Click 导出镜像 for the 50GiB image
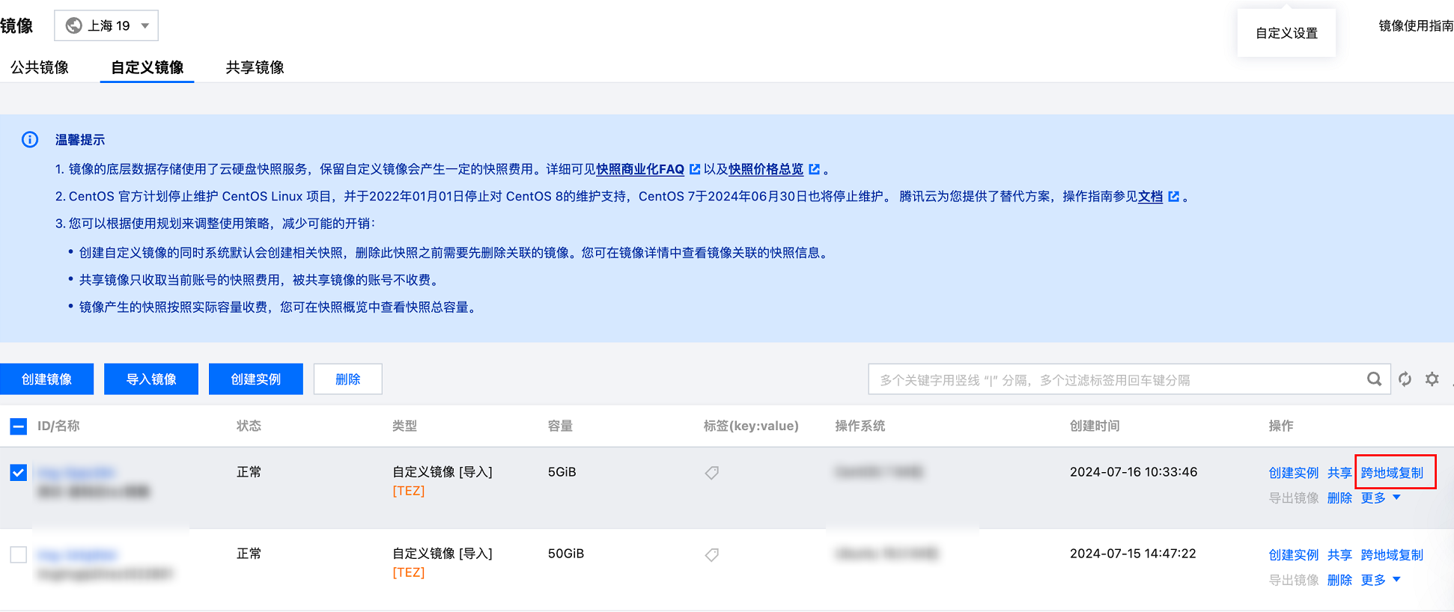Screen dimensions: 1454x612 point(1294,581)
